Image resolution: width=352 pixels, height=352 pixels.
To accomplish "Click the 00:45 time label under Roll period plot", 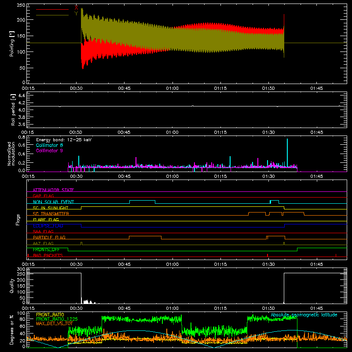I will 124,132.
